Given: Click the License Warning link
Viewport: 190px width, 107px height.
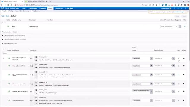Looking at the screenshot, I should point(165,8).
